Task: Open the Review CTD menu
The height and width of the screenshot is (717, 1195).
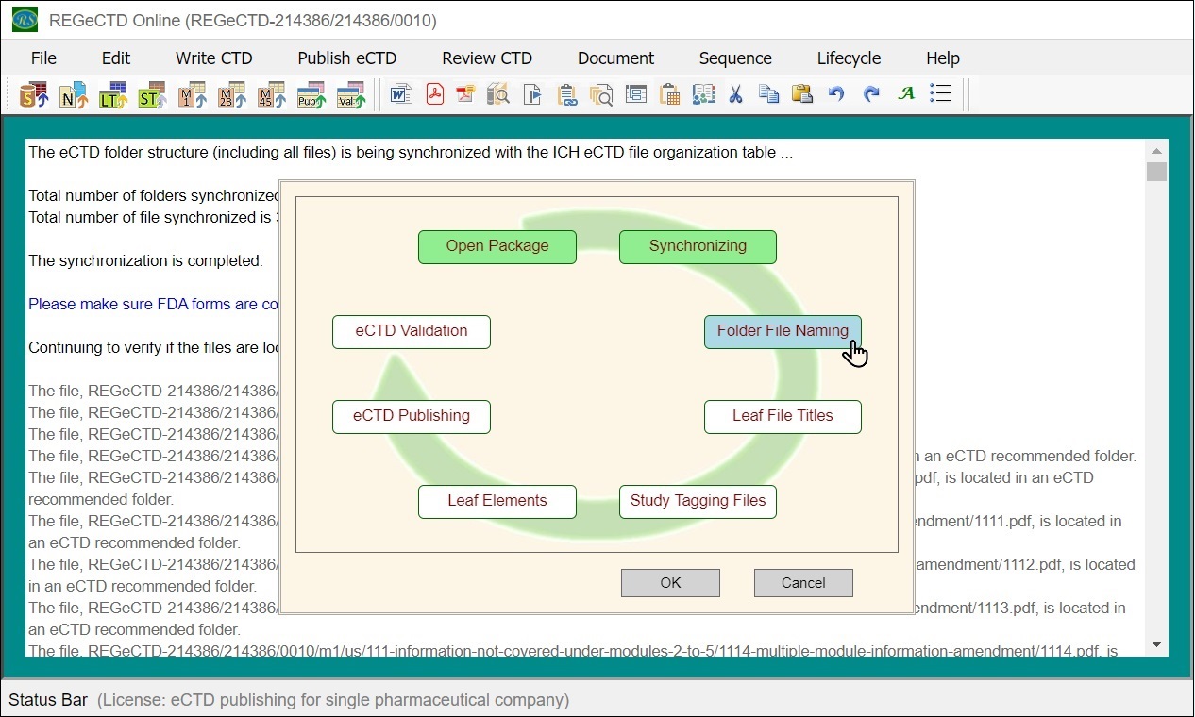Action: tap(487, 58)
